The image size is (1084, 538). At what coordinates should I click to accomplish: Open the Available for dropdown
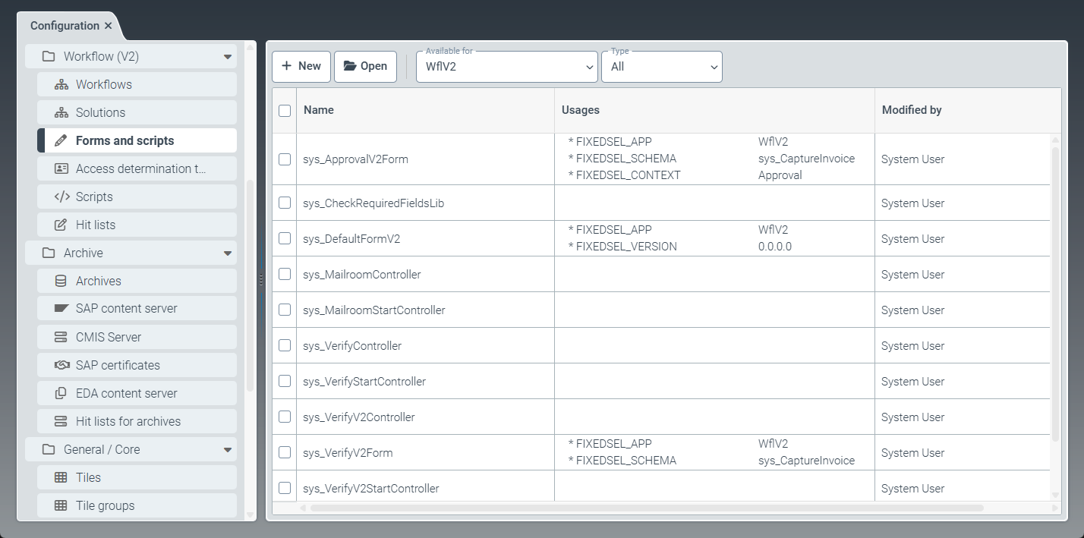coord(506,67)
